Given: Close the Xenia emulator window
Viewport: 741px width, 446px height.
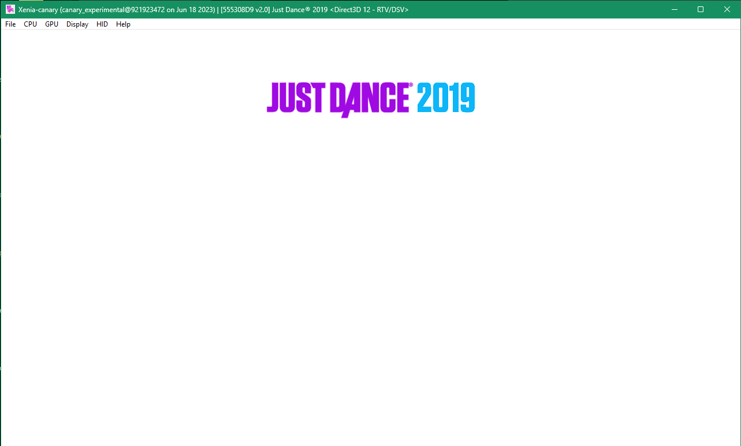Looking at the screenshot, I should 727,9.
